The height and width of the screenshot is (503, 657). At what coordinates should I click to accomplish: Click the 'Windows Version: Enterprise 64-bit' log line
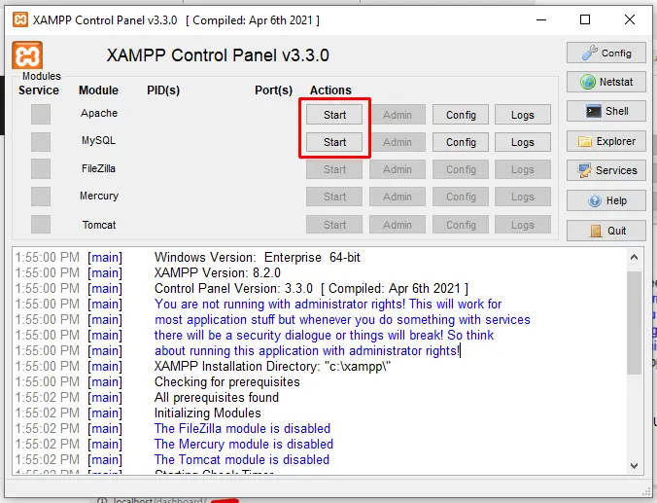coord(258,257)
